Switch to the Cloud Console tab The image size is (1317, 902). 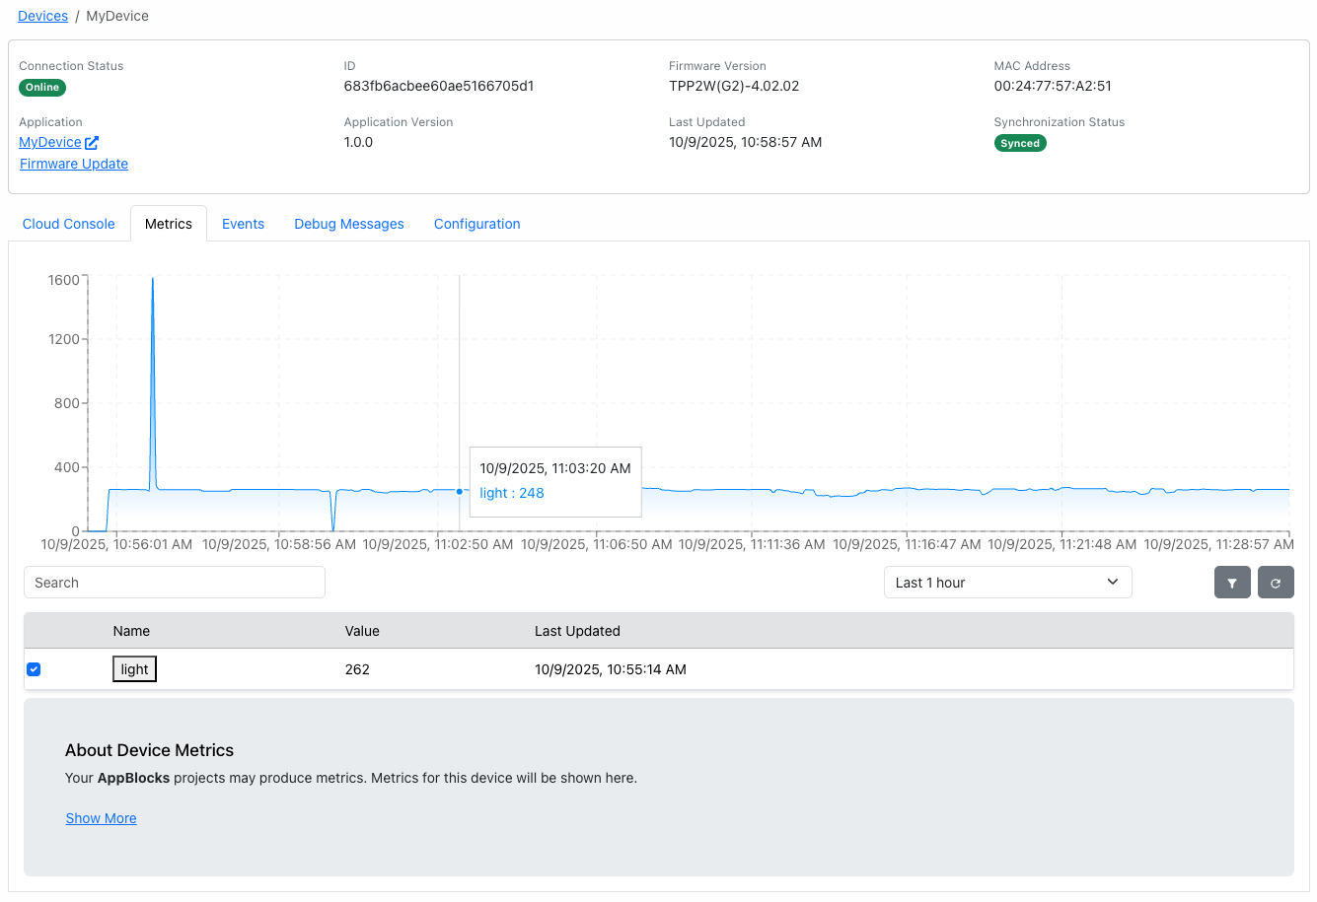[69, 224]
